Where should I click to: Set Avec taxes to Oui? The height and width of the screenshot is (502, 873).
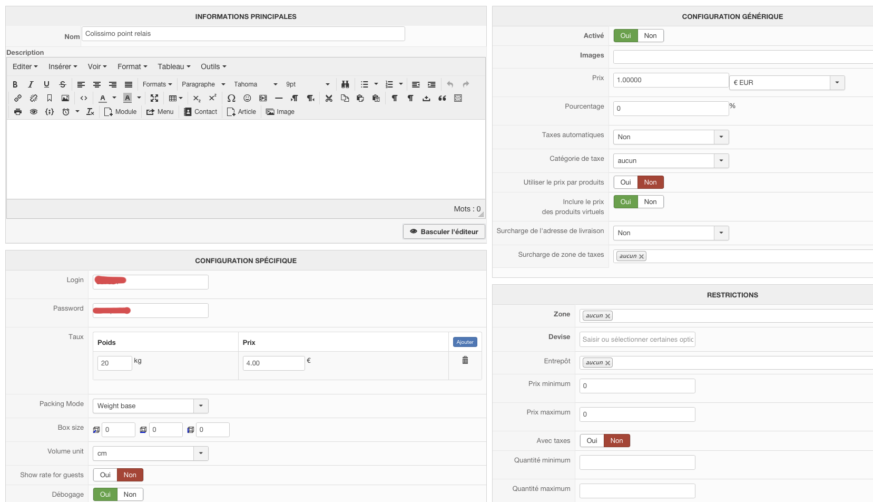(x=592, y=441)
